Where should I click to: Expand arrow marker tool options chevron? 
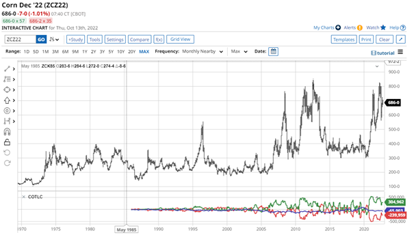click(x=14, y=100)
